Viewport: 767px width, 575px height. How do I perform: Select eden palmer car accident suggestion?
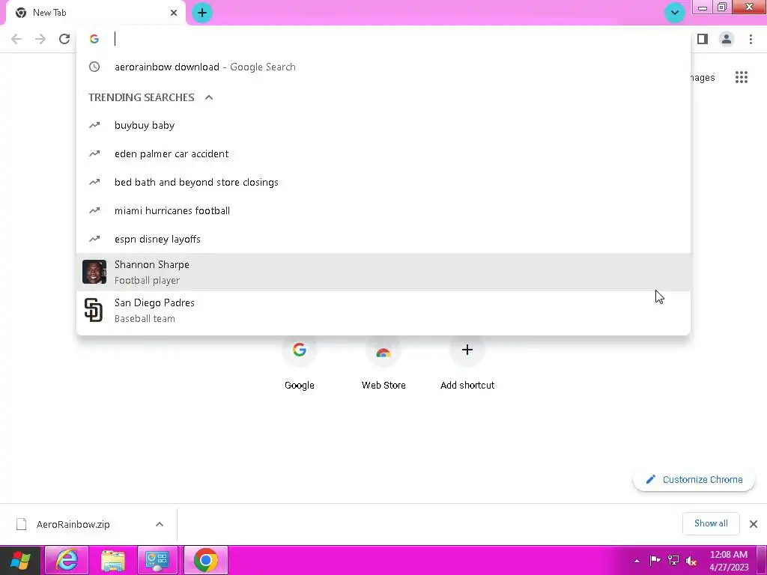[383, 154]
